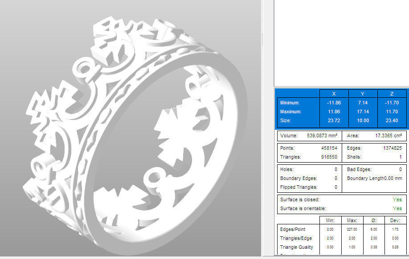409x259 pixels.
Task: Click the 'Max:' statistics column header
Action: click(x=352, y=220)
